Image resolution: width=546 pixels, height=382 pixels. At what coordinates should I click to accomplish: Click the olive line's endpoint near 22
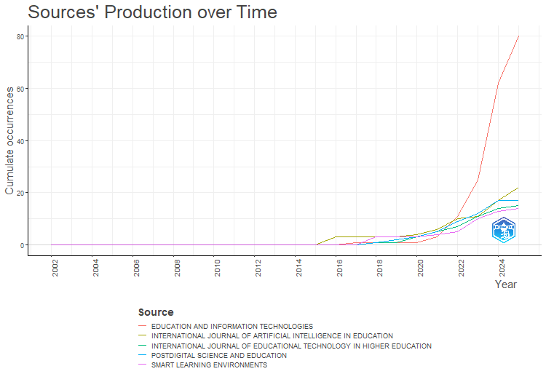point(518,188)
